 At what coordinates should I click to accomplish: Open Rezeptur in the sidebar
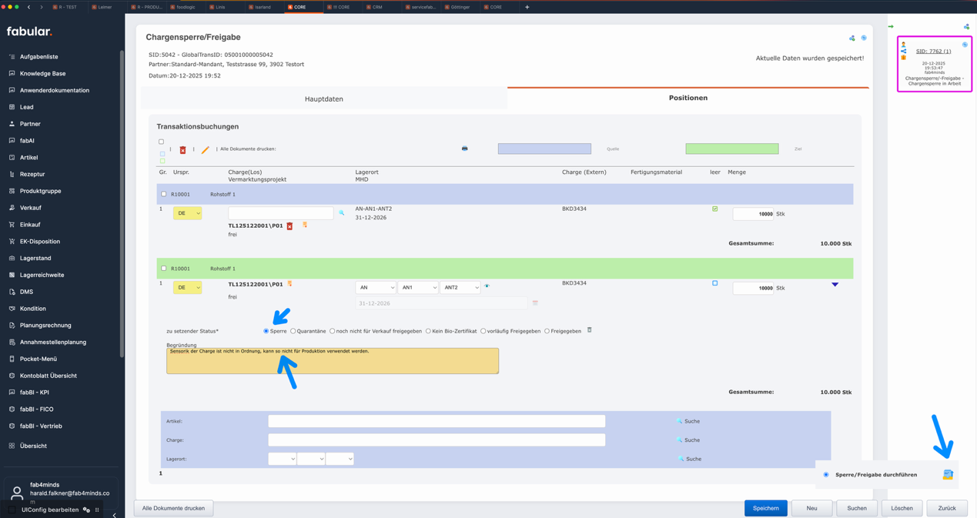click(32, 174)
